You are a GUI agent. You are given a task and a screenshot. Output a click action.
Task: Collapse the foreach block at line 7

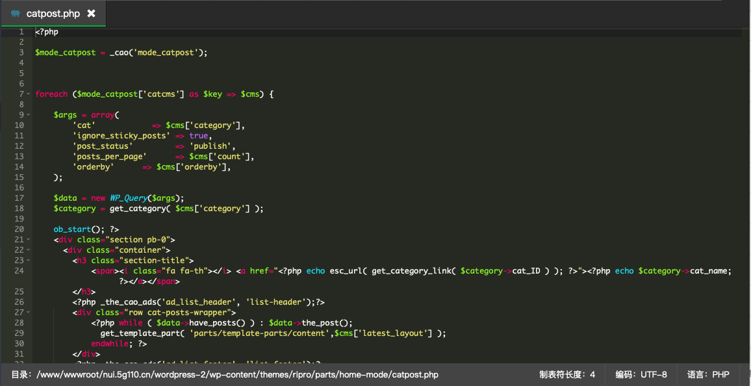28,94
